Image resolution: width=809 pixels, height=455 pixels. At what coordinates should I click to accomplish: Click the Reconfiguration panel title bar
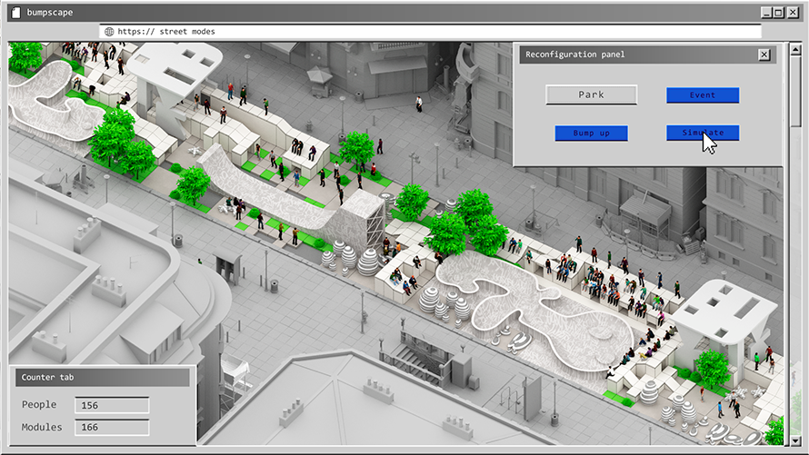click(x=648, y=54)
